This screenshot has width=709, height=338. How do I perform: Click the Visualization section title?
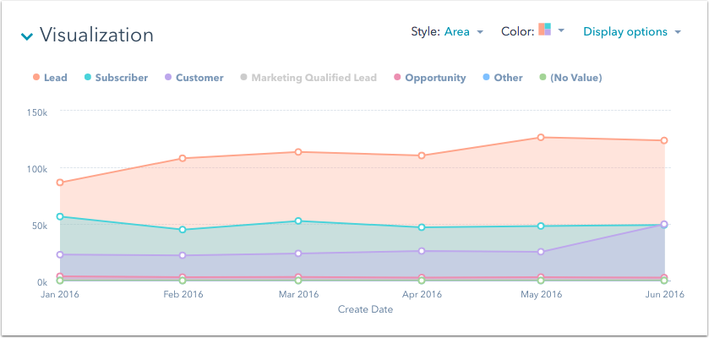click(96, 35)
